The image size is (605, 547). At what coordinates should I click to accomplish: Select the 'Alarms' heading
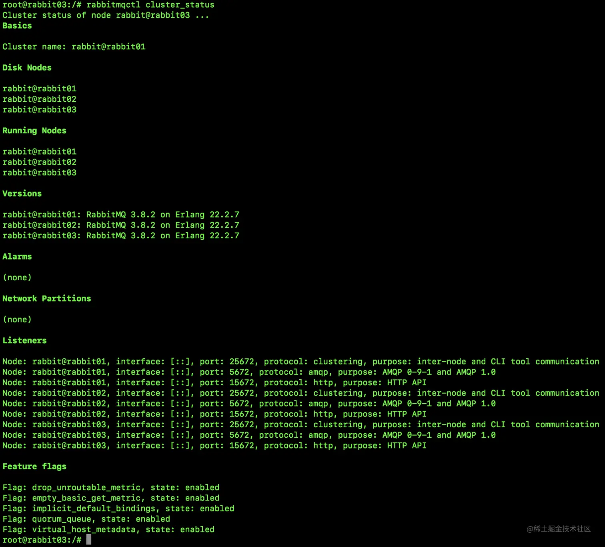pyautogui.click(x=17, y=257)
